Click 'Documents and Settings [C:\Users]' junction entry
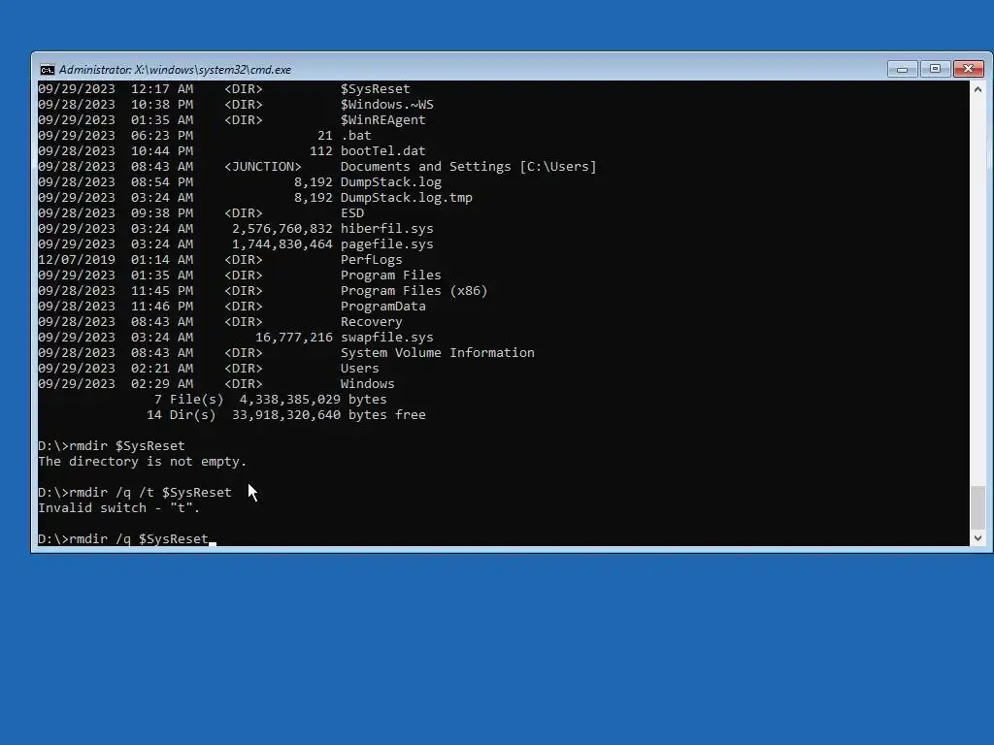 tap(469, 167)
